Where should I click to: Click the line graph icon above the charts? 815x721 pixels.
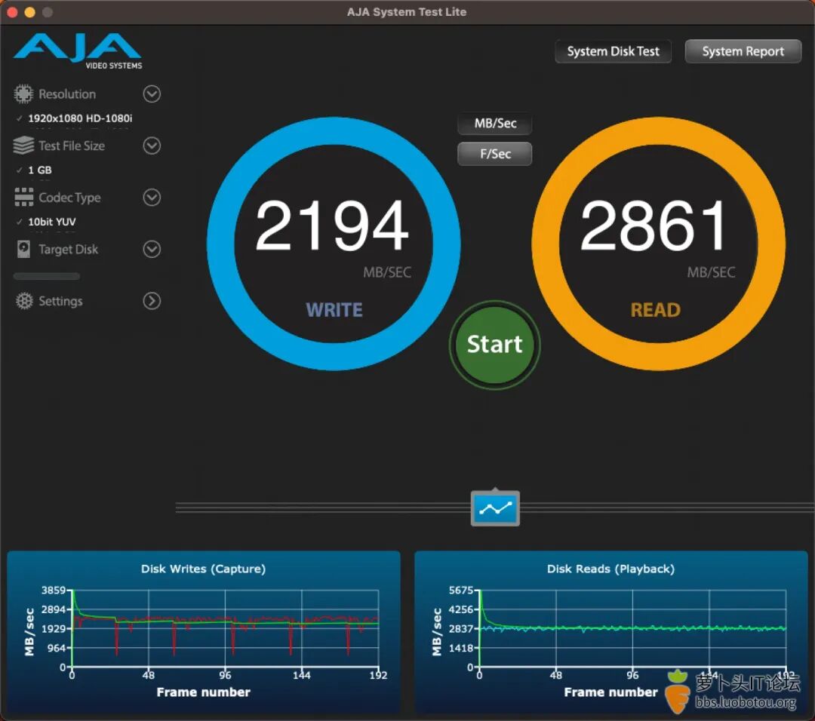point(494,508)
